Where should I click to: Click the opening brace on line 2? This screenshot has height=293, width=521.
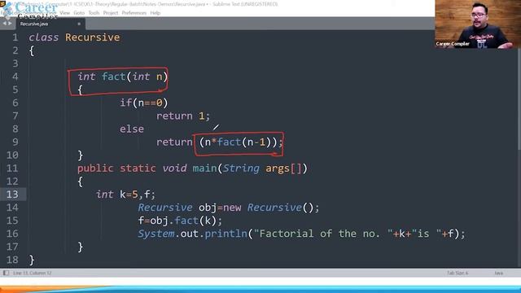click(x=32, y=50)
